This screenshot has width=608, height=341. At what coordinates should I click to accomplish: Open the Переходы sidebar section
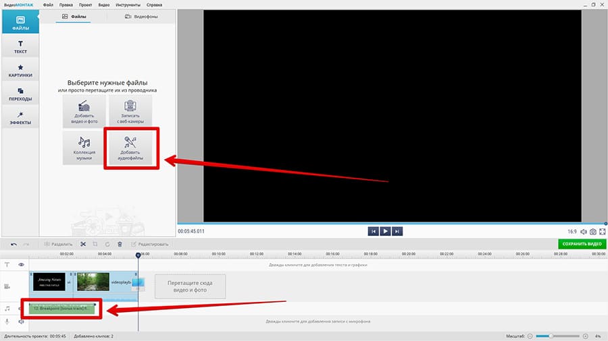20,94
